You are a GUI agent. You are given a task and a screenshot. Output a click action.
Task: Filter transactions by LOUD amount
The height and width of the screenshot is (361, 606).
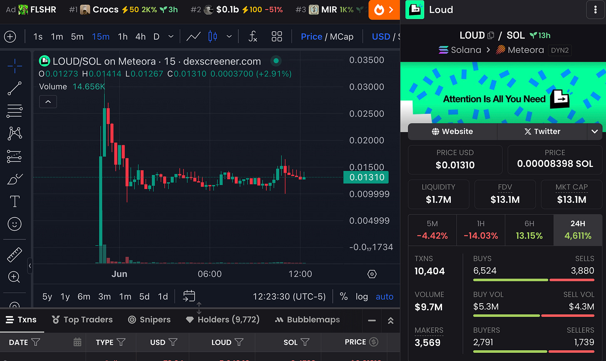pos(239,342)
